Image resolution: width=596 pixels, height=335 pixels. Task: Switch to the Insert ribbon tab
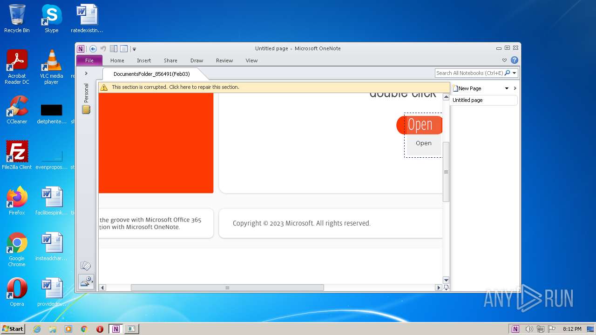point(144,60)
